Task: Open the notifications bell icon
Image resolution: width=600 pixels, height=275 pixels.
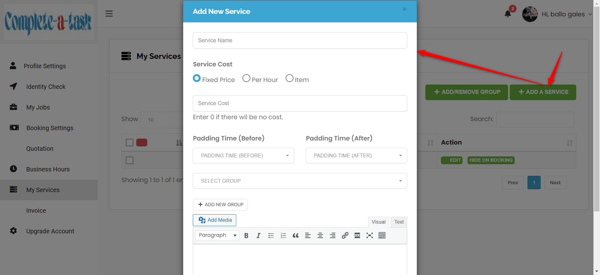Action: coord(508,14)
